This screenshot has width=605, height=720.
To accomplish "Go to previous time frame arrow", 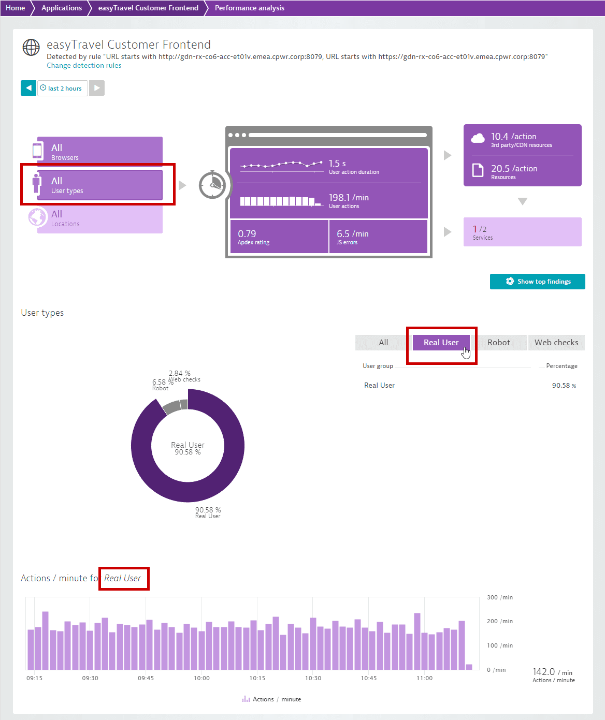I will pos(28,88).
